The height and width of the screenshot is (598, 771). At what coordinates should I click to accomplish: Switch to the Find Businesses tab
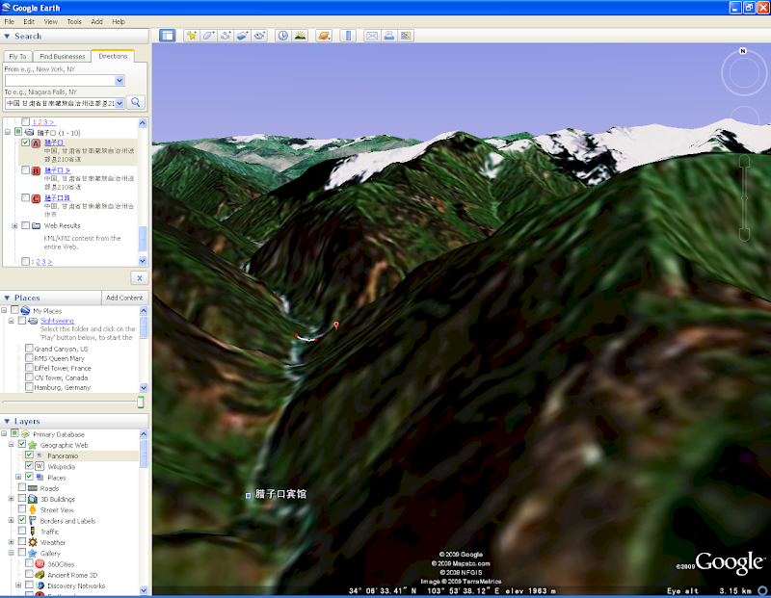click(62, 57)
